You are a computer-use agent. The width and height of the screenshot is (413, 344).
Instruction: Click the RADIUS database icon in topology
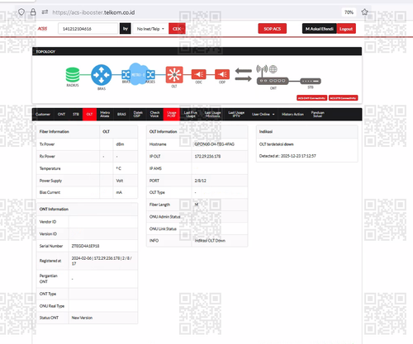(x=73, y=75)
